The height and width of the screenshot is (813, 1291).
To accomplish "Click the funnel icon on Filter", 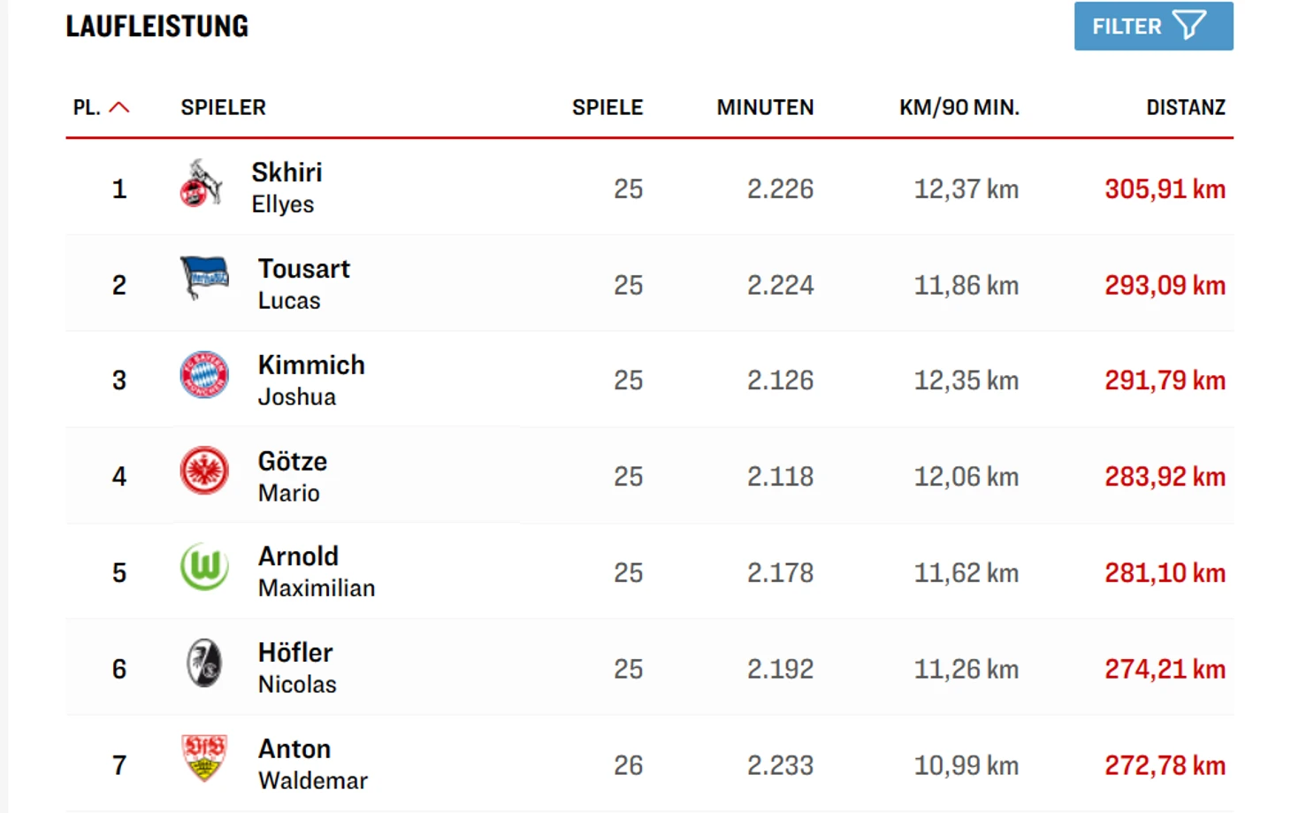I will [1189, 26].
